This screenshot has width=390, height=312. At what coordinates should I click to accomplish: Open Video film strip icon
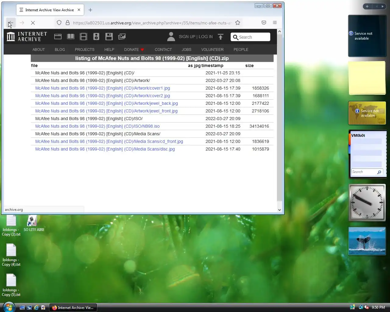(83, 37)
